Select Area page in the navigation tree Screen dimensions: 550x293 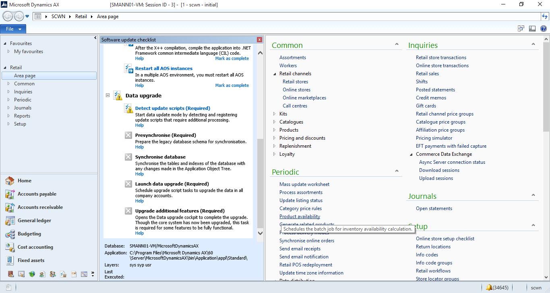coord(49,76)
